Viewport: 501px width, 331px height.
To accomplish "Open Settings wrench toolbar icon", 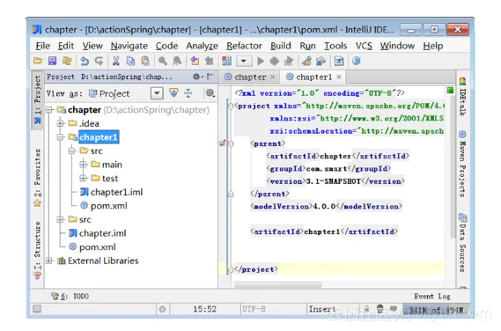I will [306, 61].
